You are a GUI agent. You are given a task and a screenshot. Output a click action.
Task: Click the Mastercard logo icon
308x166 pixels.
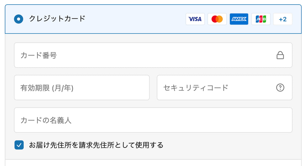tap(217, 19)
